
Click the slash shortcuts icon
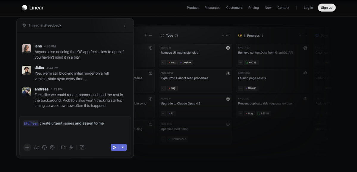pyautogui.click(x=82, y=147)
